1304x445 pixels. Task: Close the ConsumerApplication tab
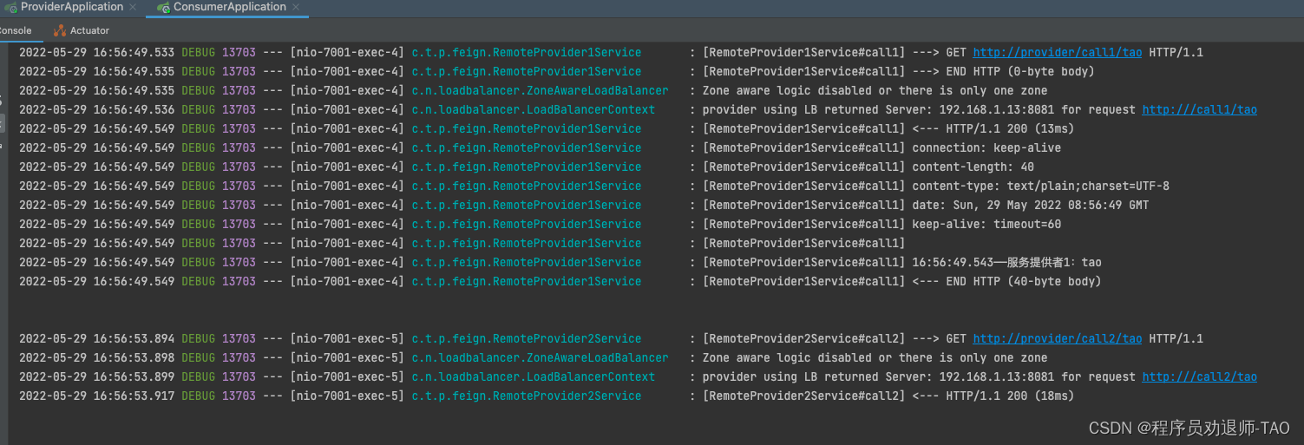tap(296, 7)
